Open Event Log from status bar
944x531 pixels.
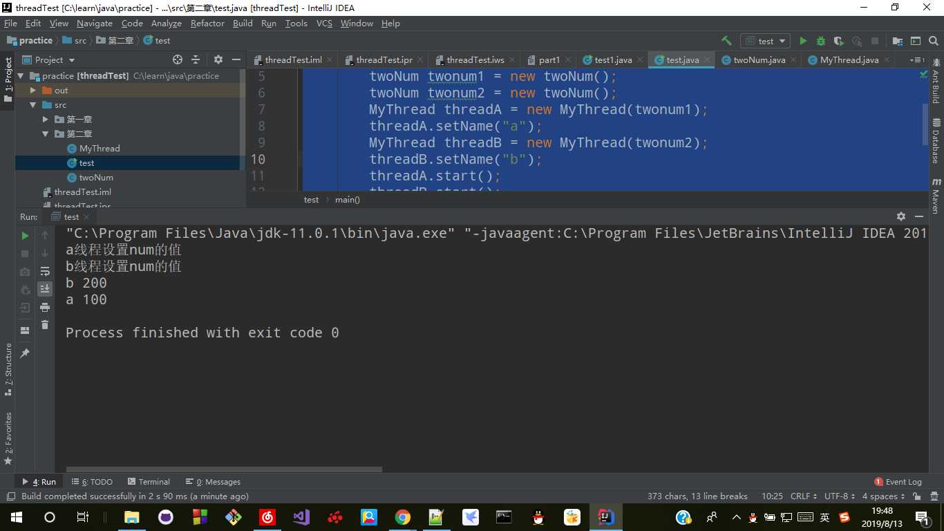click(x=898, y=482)
